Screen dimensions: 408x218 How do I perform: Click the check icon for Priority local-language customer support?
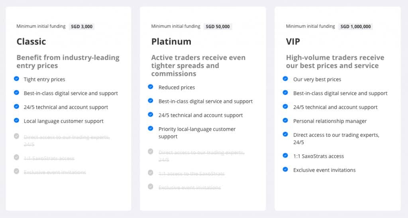pos(150,128)
